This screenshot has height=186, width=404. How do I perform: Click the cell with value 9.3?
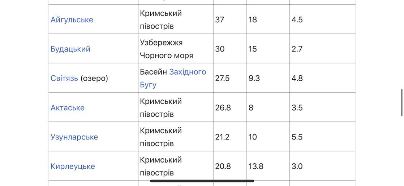pyautogui.click(x=268, y=78)
